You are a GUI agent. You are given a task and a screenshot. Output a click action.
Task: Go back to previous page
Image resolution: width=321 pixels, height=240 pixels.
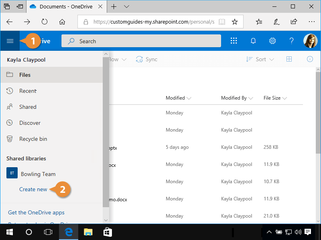[x=9, y=22]
